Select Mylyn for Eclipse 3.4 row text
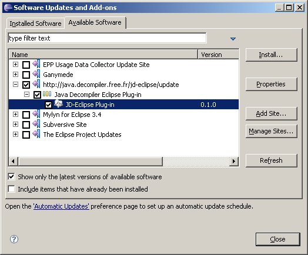Viewport: 308px width, 255px height. [x=72, y=115]
